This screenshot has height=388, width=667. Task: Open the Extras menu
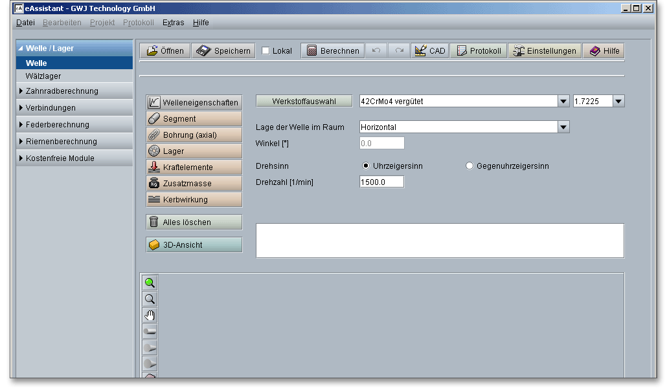pos(173,23)
